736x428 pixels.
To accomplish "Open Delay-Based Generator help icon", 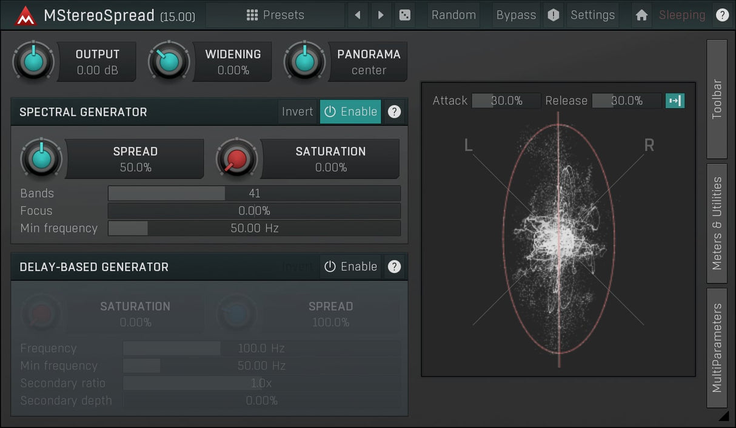I will 394,266.
